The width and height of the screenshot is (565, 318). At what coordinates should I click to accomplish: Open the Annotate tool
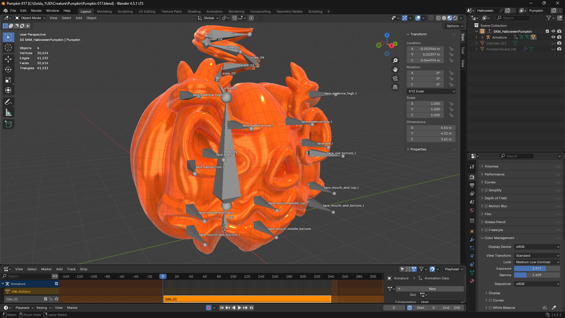tap(8, 102)
